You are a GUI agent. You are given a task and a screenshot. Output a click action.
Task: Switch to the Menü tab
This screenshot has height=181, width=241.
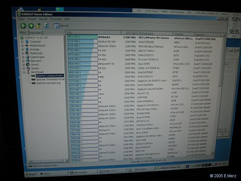pos(23,32)
